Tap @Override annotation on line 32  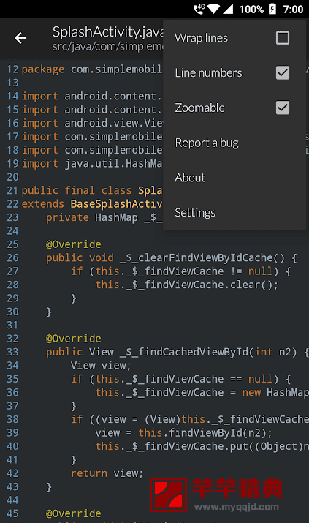[73, 339]
